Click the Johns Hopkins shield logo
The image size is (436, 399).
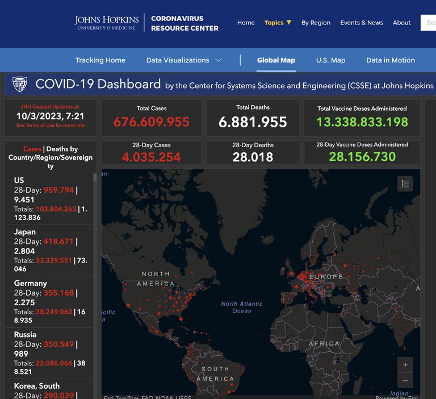[x=20, y=85]
